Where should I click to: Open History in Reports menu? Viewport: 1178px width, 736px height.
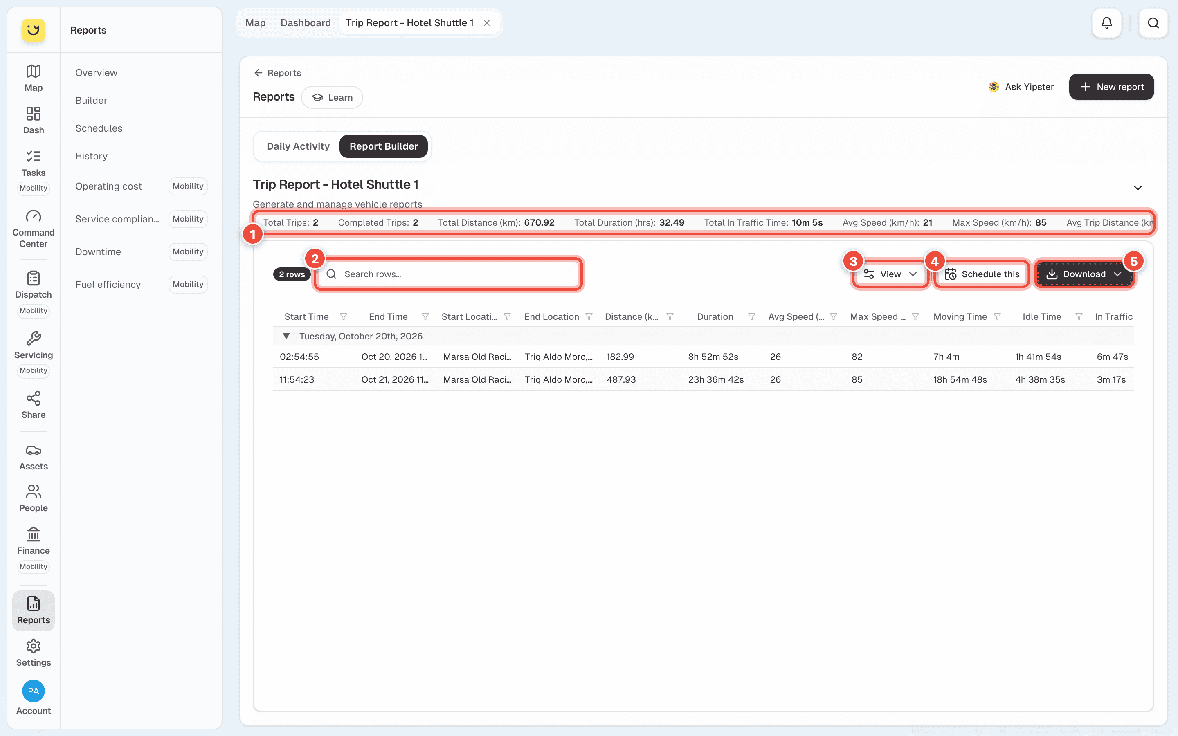(92, 156)
